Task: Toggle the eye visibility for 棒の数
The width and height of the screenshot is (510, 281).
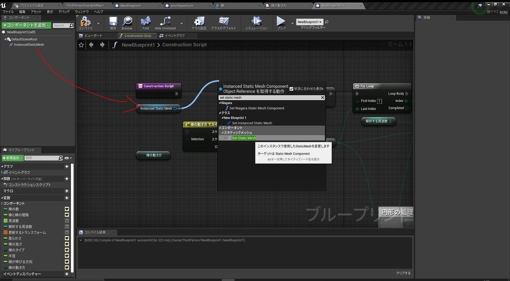Action: [67, 209]
